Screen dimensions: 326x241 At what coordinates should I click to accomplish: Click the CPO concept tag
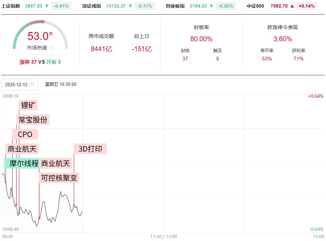point(25,134)
